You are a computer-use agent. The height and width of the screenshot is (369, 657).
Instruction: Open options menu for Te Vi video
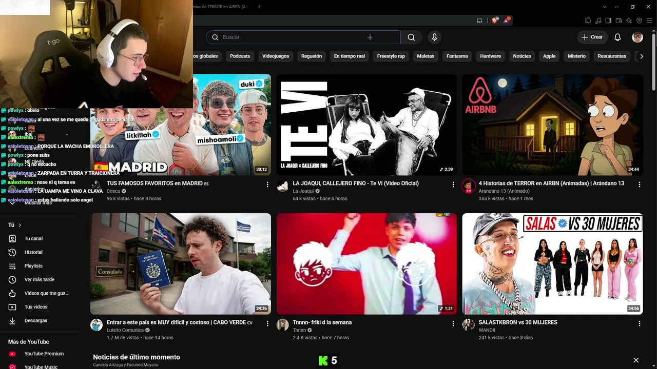tap(453, 184)
